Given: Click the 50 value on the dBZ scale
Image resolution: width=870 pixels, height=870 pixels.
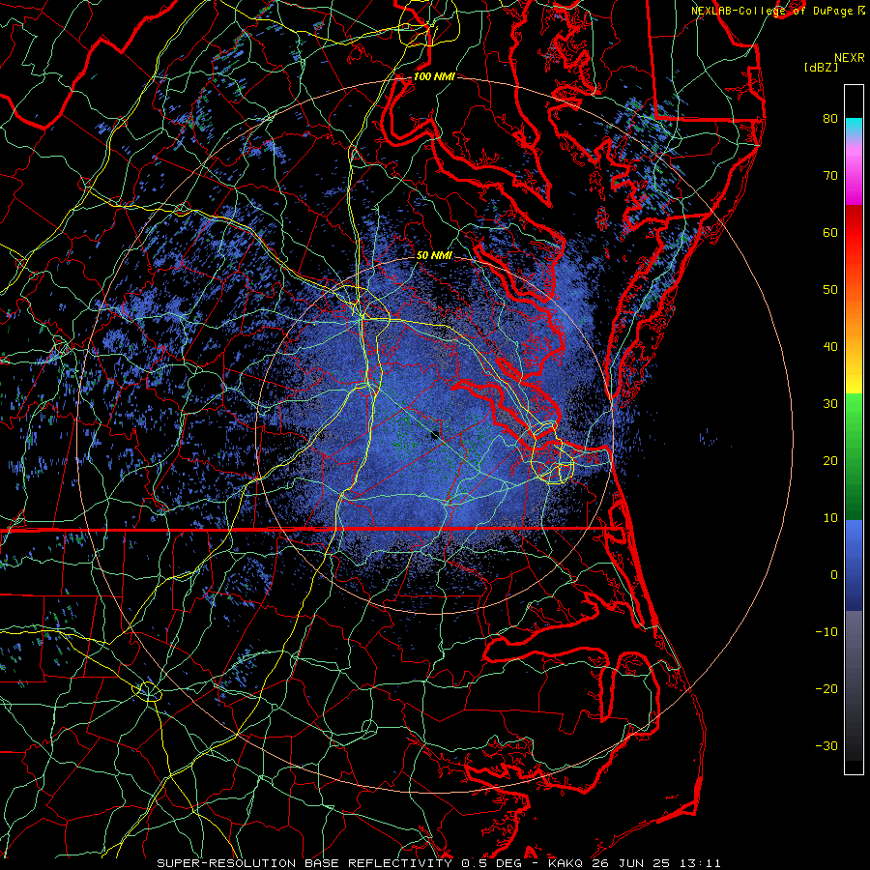Looking at the screenshot, I should [x=830, y=290].
